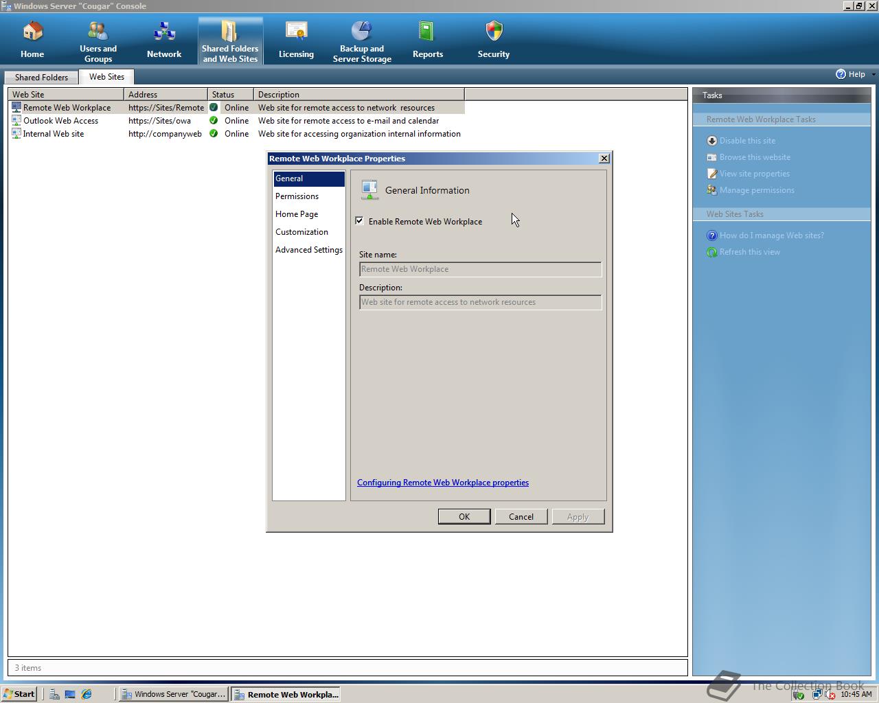The image size is (879, 703).
Task: Expand the Help dropdown arrow
Action: [x=874, y=74]
